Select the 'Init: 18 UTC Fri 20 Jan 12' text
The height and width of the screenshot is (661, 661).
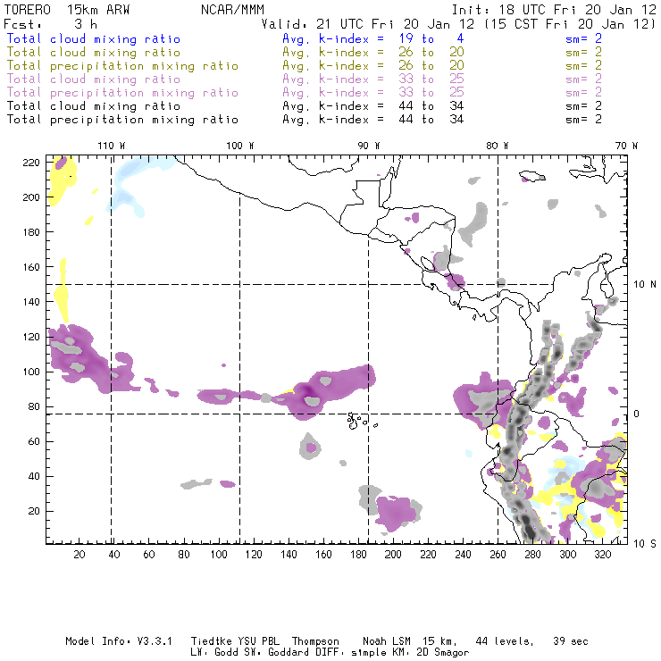(554, 10)
